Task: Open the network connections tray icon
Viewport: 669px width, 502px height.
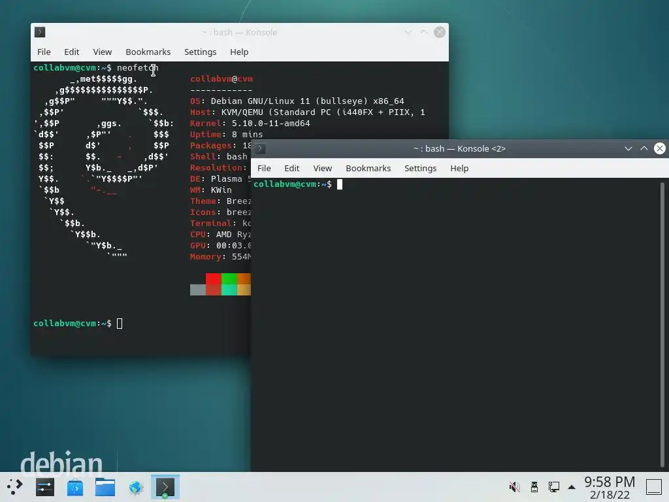Action: [554, 486]
